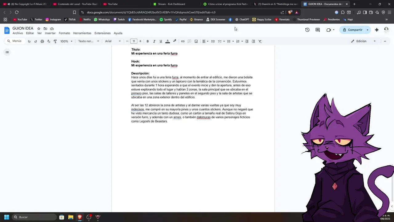Click font size field showing 11
The width and height of the screenshot is (394, 222).
pyautogui.click(x=134, y=41)
